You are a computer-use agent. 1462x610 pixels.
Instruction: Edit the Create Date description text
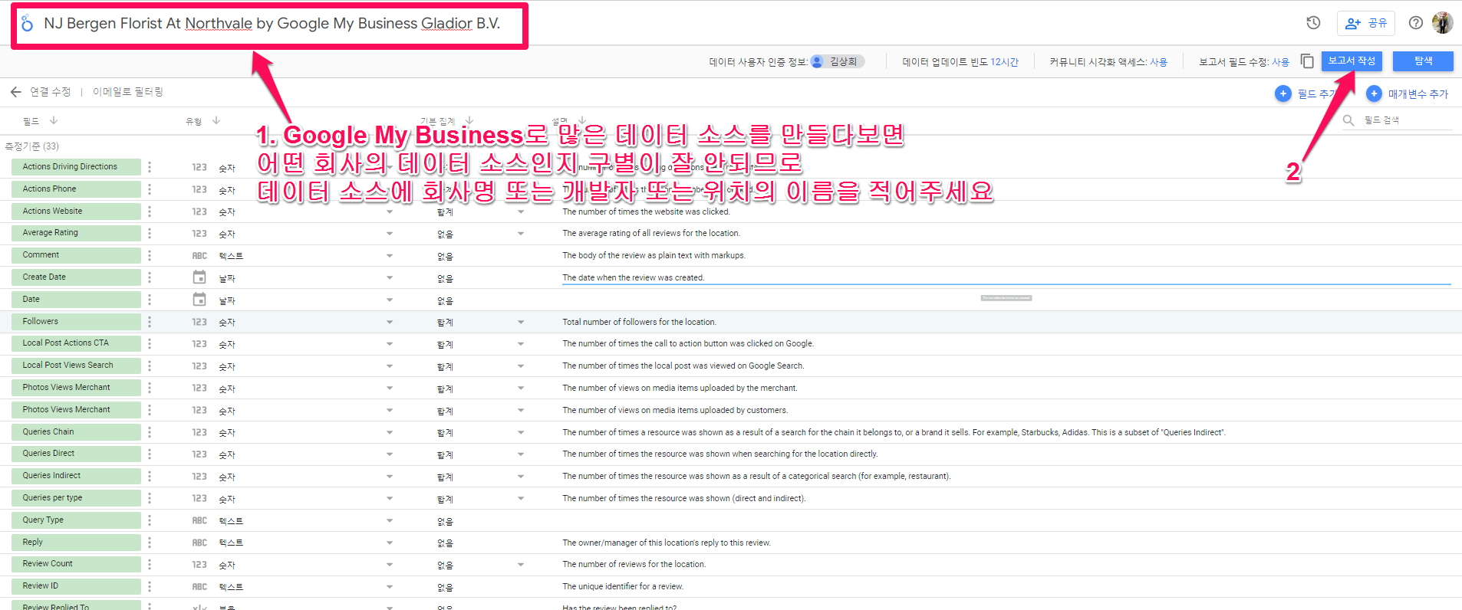[x=634, y=277]
